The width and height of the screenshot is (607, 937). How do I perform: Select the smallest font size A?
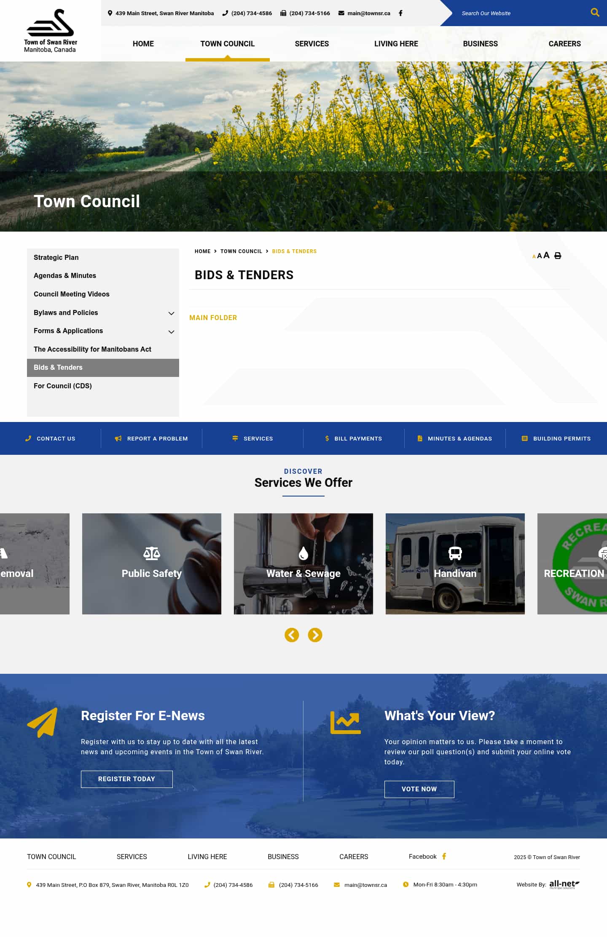point(534,256)
